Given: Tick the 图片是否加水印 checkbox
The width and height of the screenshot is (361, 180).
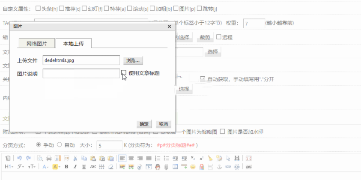Looking at the screenshot, I should click(222, 132).
